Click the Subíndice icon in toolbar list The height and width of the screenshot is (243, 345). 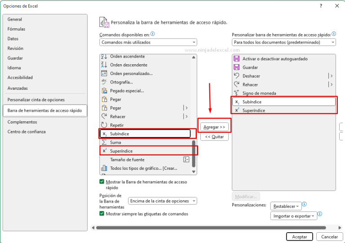[237, 102]
